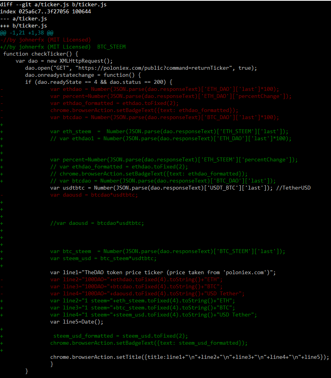Click the 'var line1="TheDAO token price ticker' line

click(x=163, y=272)
